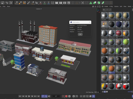Select the security_hut material thumbnail
The height and width of the screenshot is (99, 133).
tap(112, 33)
